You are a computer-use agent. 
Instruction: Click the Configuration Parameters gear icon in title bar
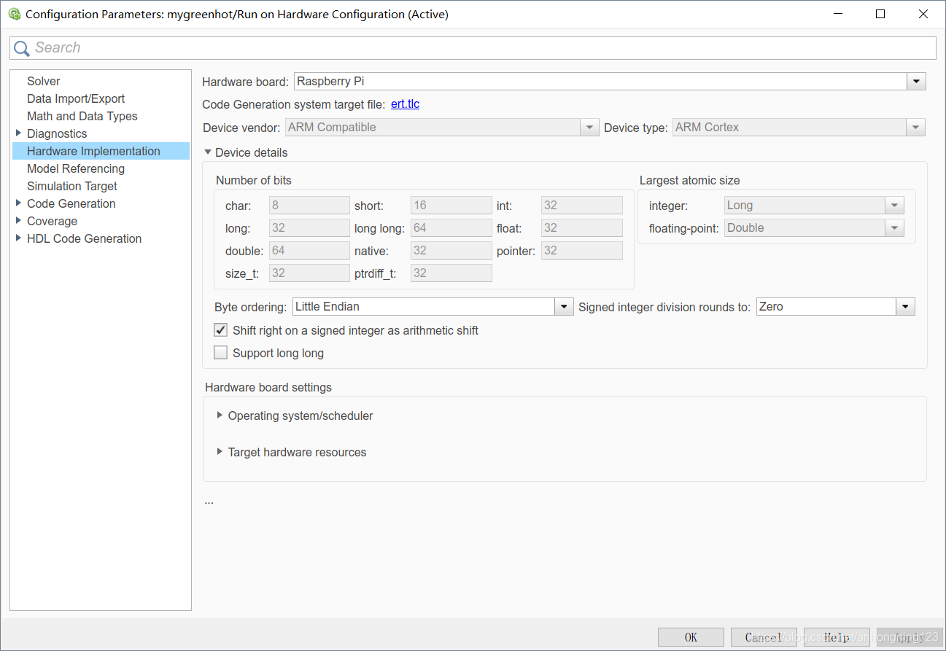click(14, 14)
